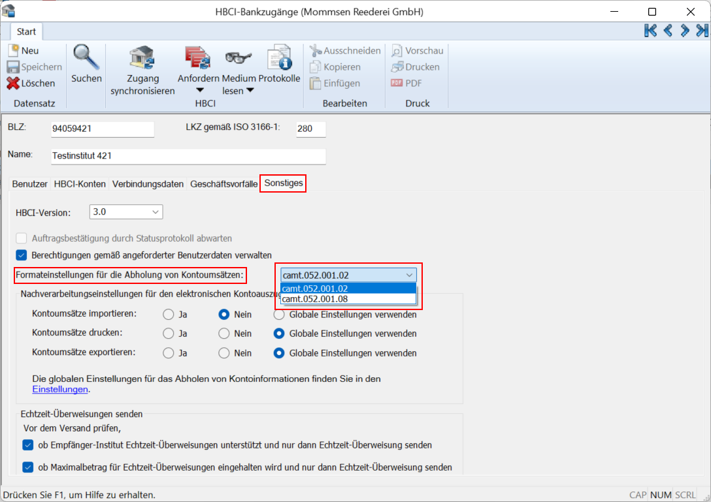The width and height of the screenshot is (711, 502).
Task: Switch to the Verbindungsdaten tab
Action: coord(148,184)
